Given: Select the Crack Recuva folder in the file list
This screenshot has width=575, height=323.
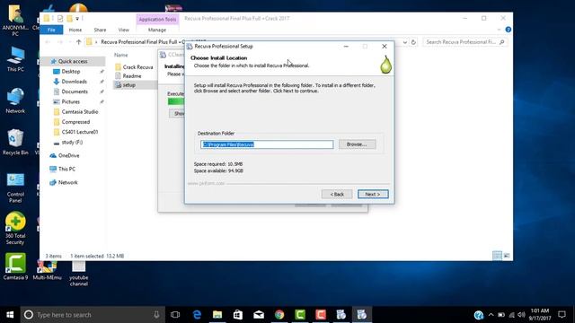Looking at the screenshot, I should pos(137,67).
